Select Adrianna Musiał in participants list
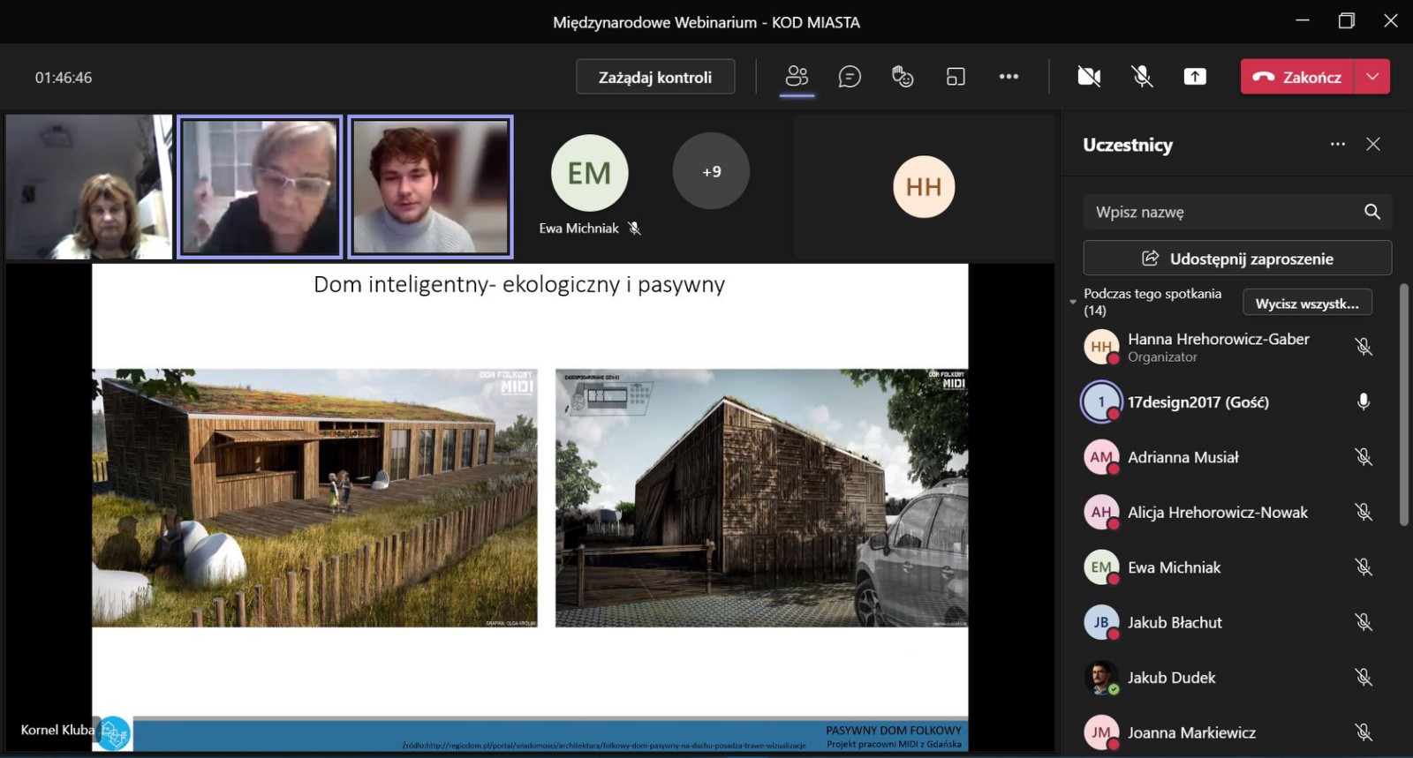 pyautogui.click(x=1183, y=457)
